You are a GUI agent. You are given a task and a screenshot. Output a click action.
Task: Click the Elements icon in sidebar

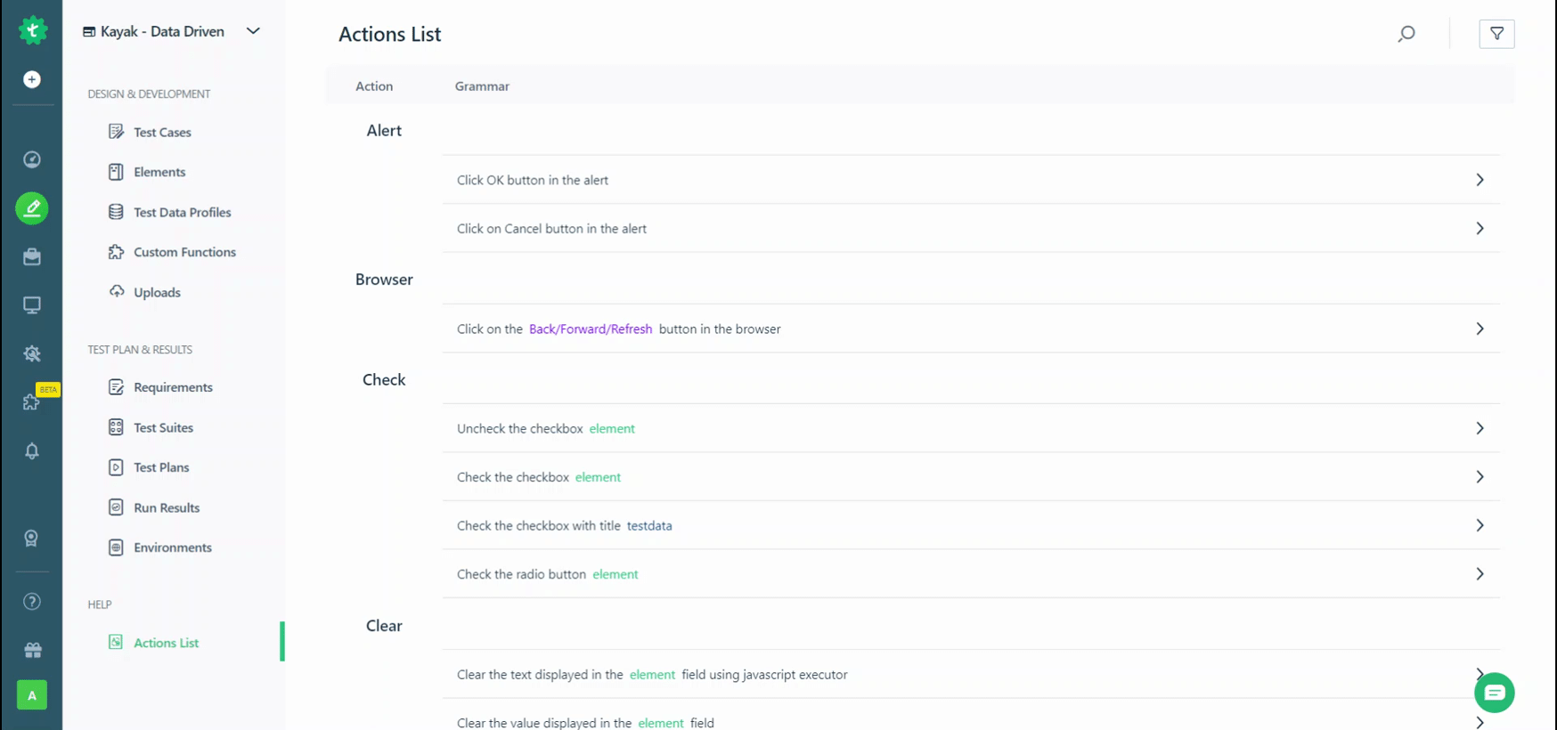116,172
